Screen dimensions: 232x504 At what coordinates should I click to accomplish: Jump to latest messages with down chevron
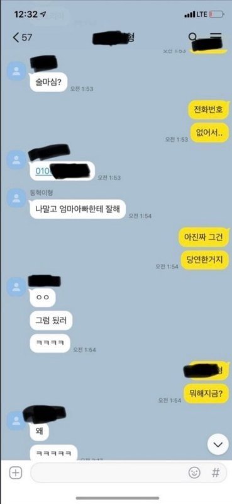click(218, 445)
